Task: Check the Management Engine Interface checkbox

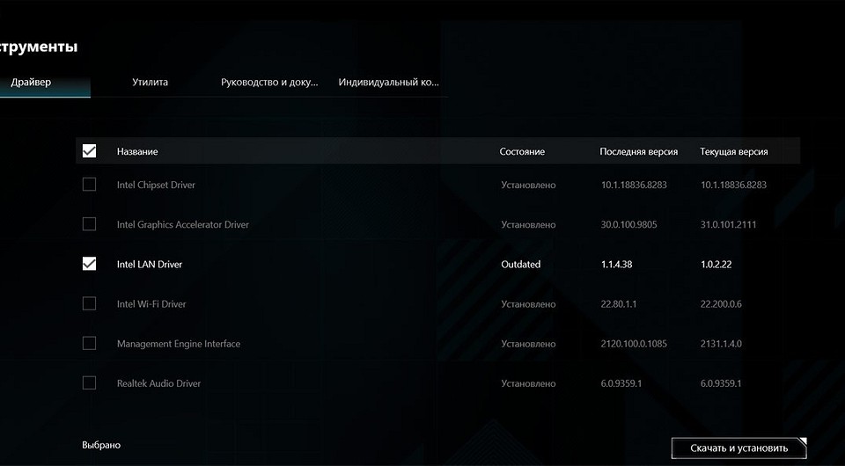Action: [90, 343]
